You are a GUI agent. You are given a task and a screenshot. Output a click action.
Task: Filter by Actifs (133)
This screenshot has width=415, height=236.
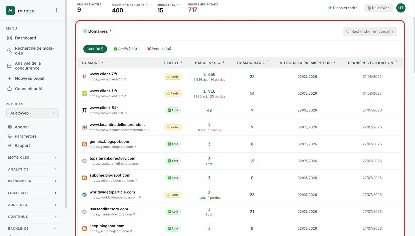[x=125, y=49]
